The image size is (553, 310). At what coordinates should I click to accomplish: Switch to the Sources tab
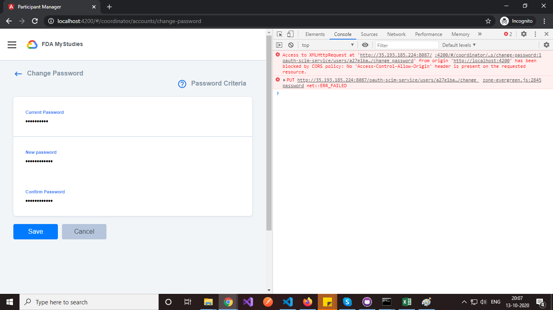point(369,34)
